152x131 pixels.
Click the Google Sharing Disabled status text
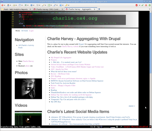[x=136, y=127]
